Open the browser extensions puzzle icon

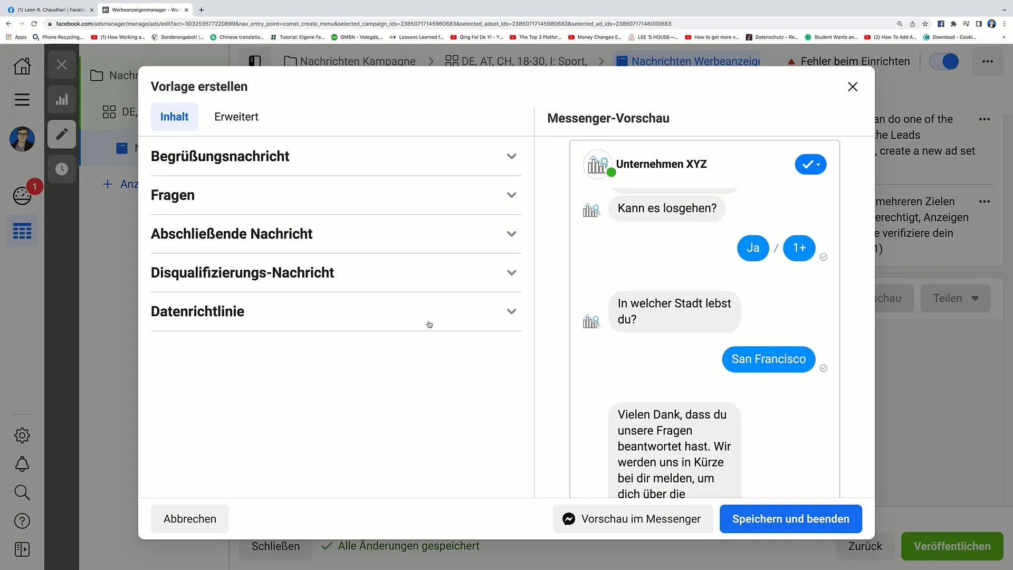[x=953, y=24]
